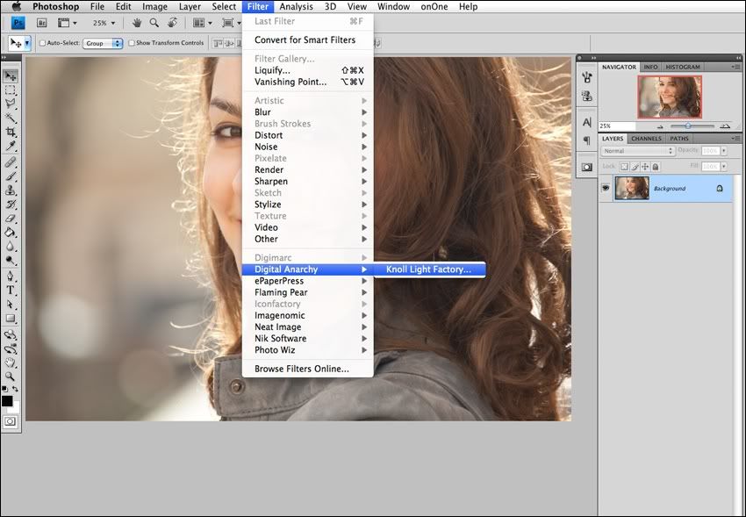Image resolution: width=746 pixels, height=517 pixels.
Task: Click the white background color swatch
Action: click(15, 408)
